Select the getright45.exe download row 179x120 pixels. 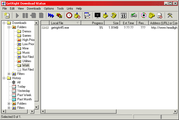109,28
